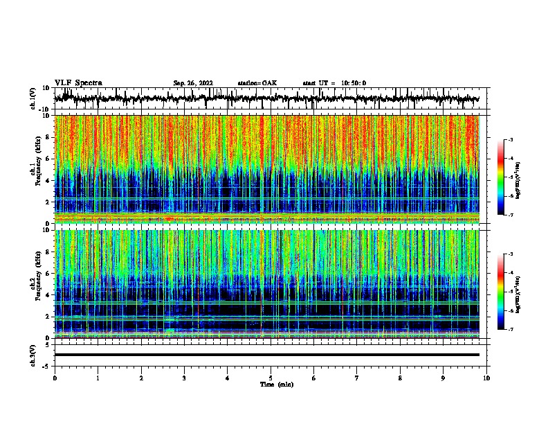Click the "ch.1(V)" waveform axis label
The height and width of the screenshot is (424, 548).
tap(33, 98)
